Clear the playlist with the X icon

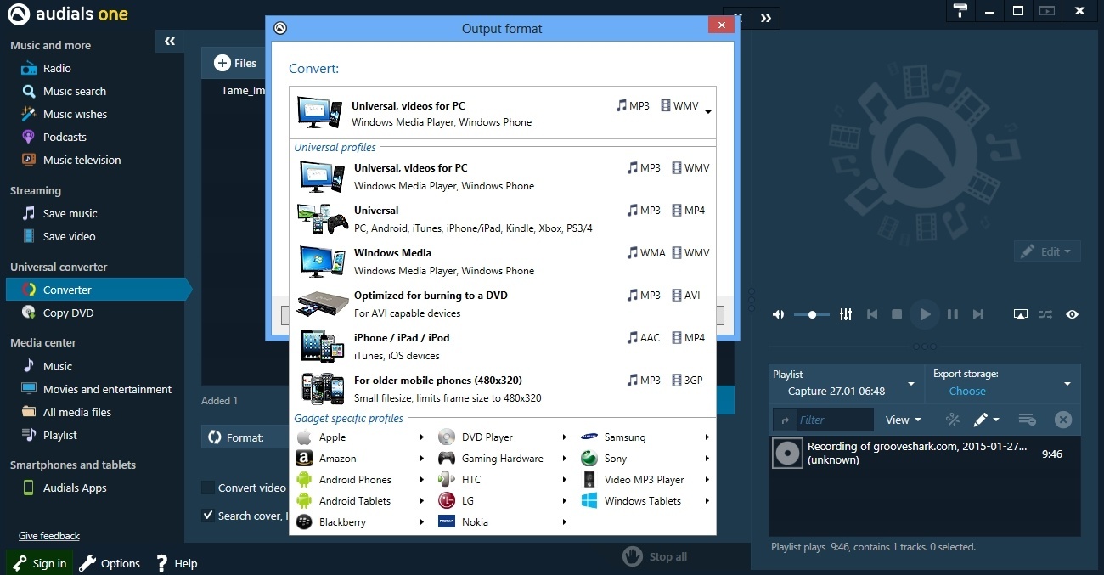1063,420
